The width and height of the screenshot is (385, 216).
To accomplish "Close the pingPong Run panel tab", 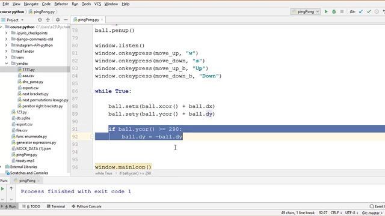I will click(38, 181).
